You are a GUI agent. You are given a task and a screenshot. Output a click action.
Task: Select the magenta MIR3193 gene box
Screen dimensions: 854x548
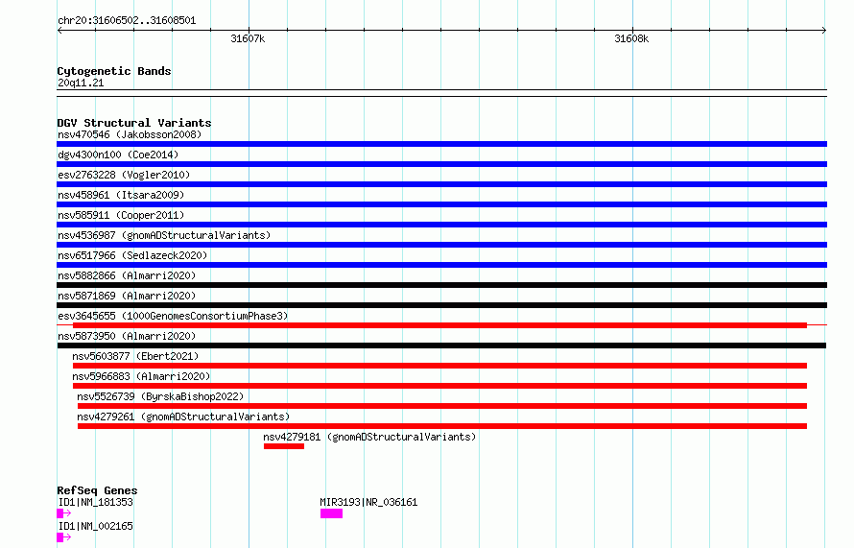pos(331,513)
